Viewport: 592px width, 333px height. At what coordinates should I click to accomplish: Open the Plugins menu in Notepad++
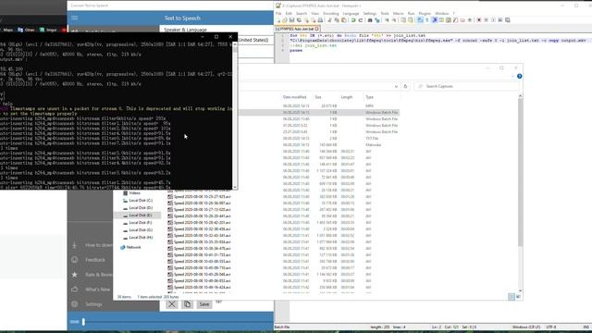tap(425, 13)
